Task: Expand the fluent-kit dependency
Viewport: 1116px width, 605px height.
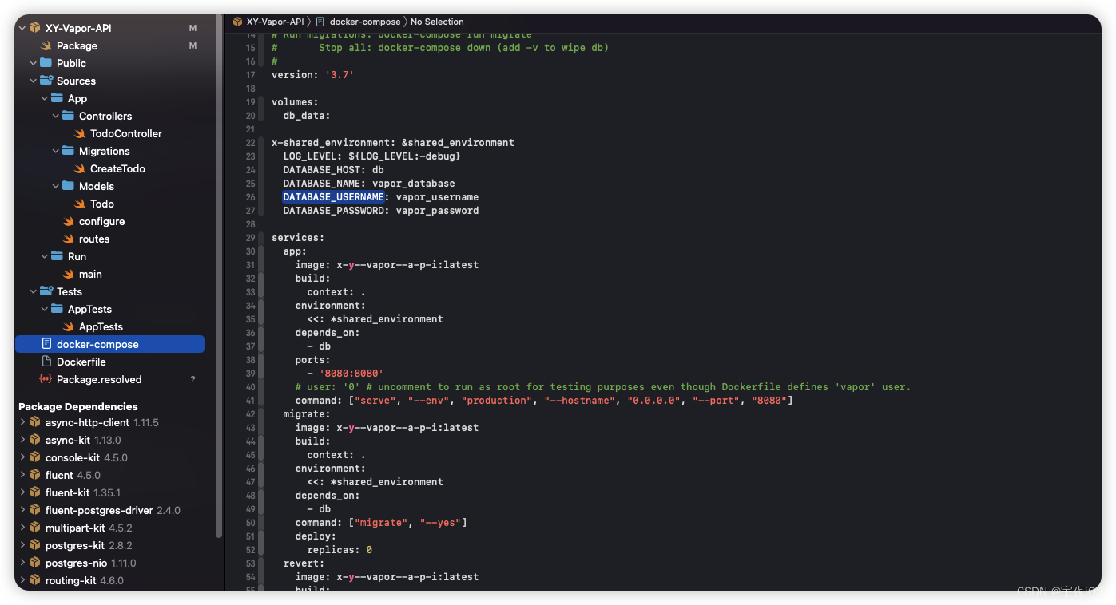Action: pos(22,492)
